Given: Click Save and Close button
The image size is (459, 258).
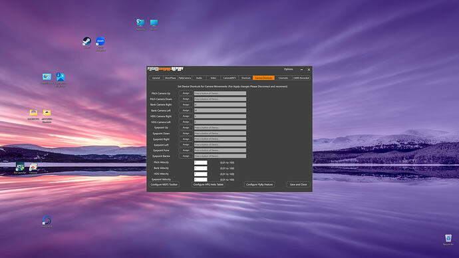Looking at the screenshot, I should 298,185.
